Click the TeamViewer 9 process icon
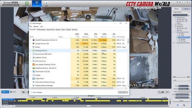 click(34, 71)
